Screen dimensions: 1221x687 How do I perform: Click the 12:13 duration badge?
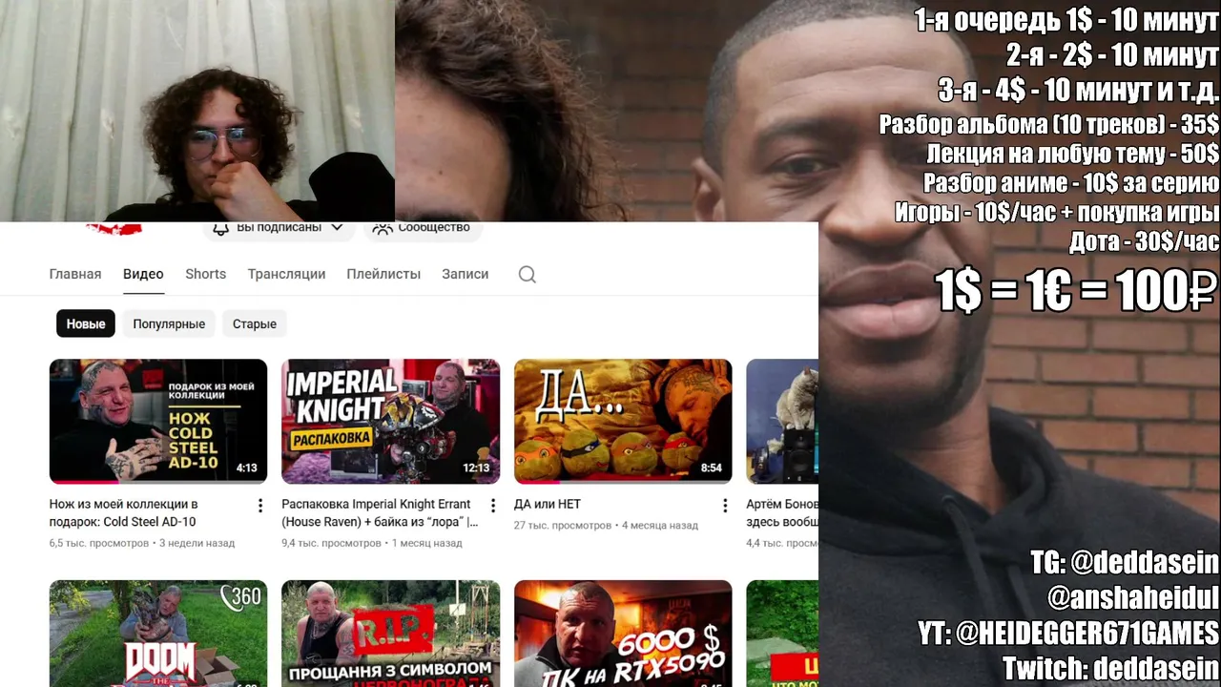pos(476,468)
